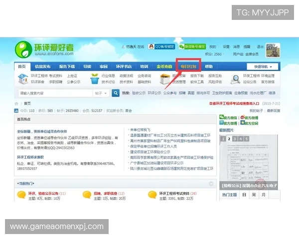Click the magnifier category icon beside 环保工程师
The image size is (299, 239).
(x=236, y=79)
